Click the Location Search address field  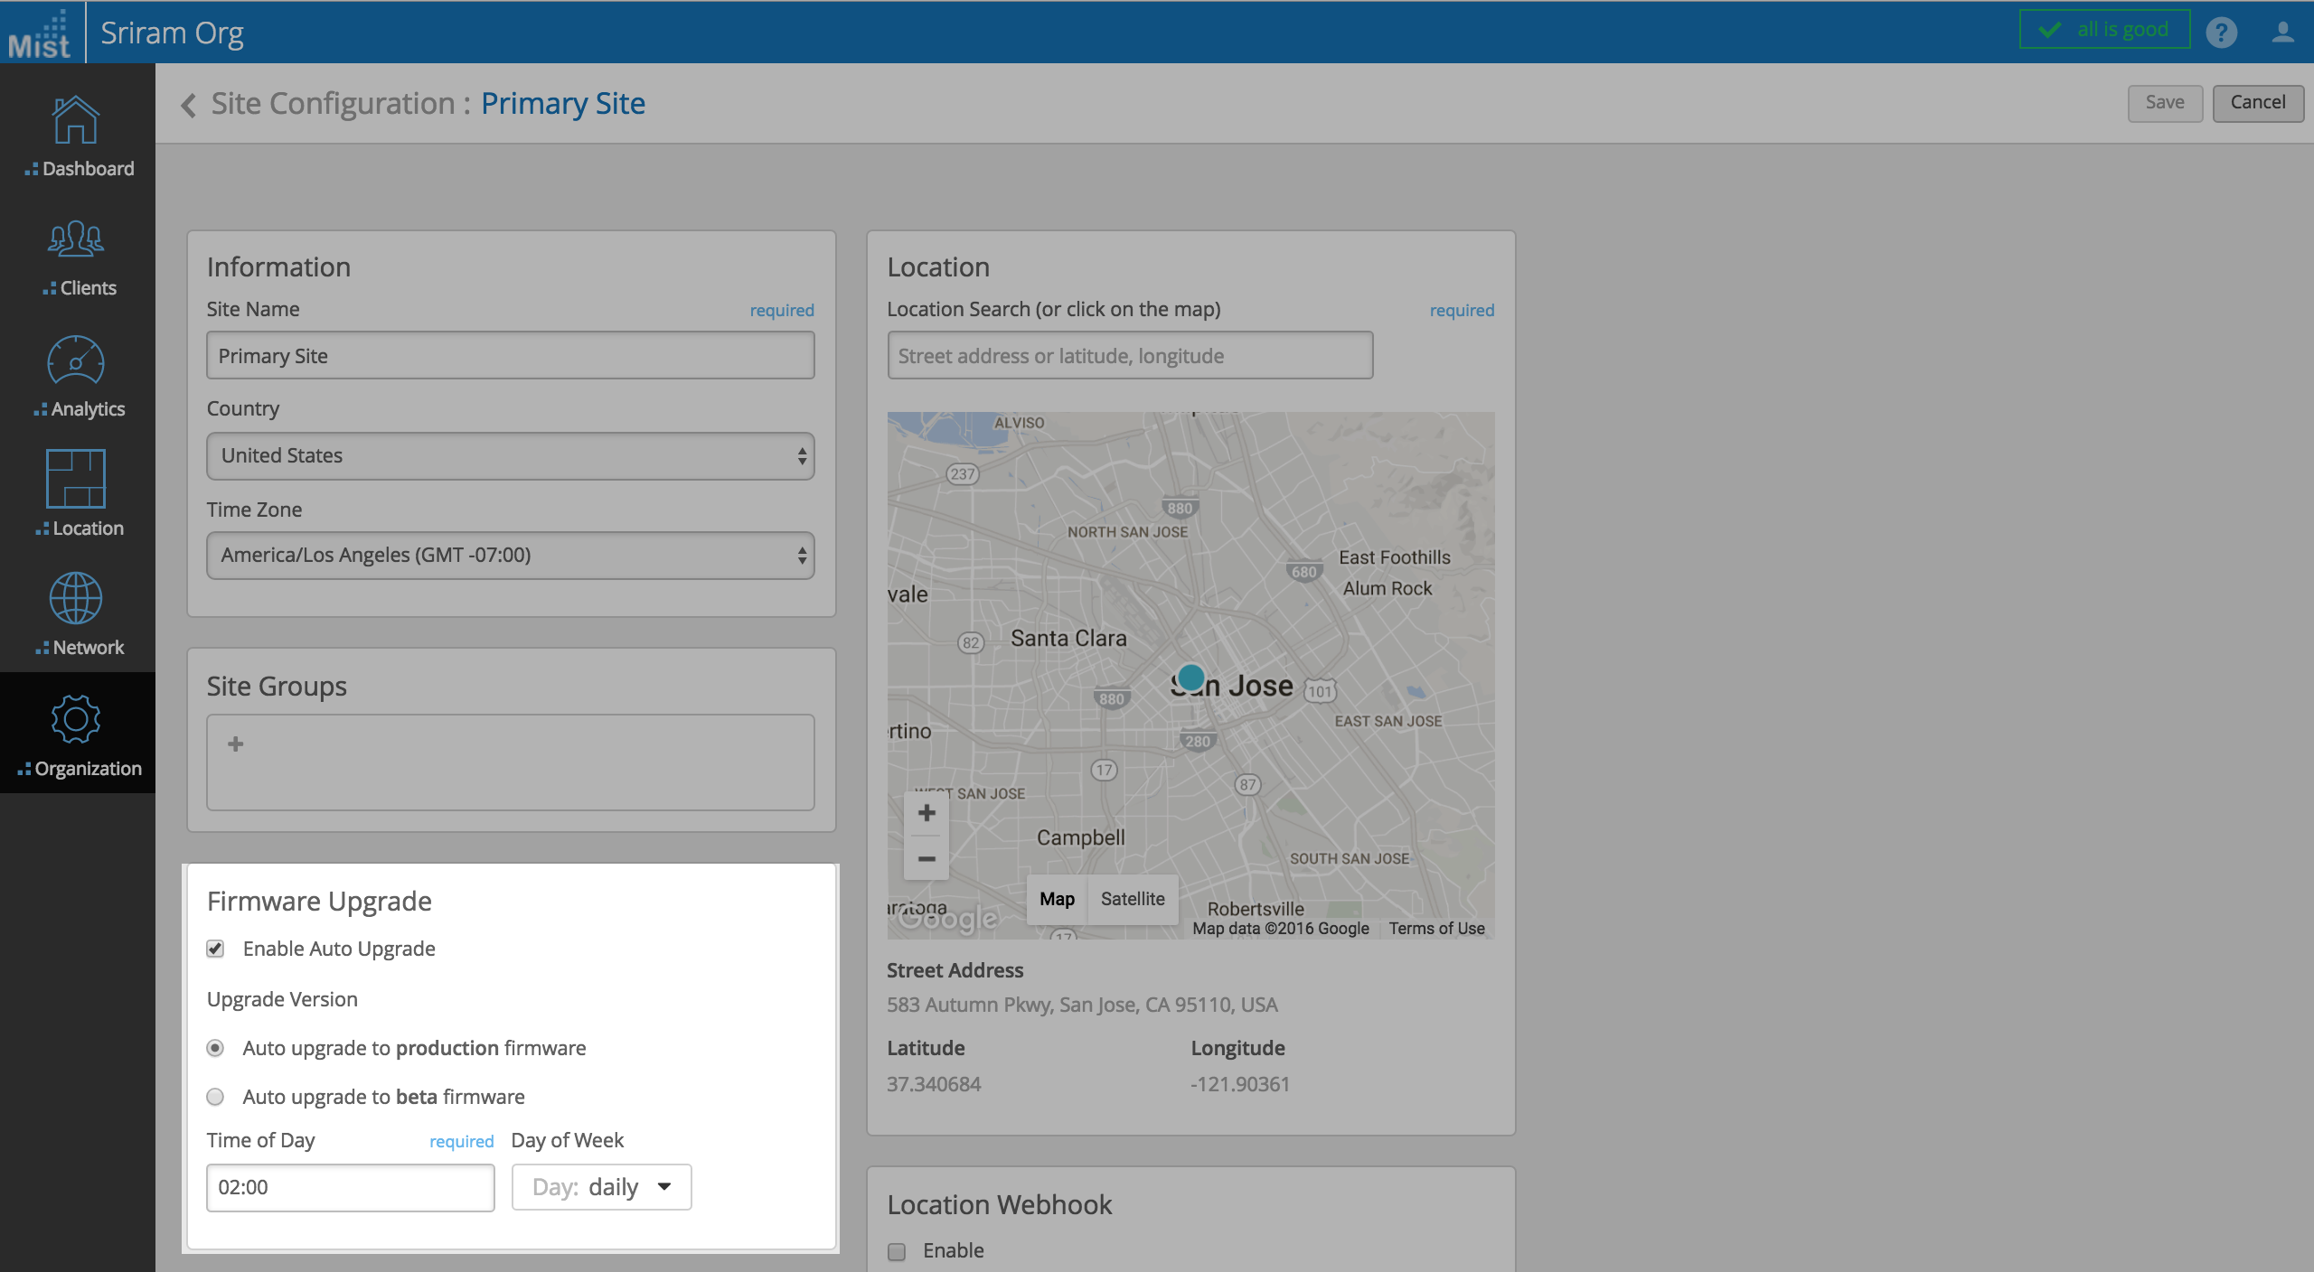(1130, 356)
